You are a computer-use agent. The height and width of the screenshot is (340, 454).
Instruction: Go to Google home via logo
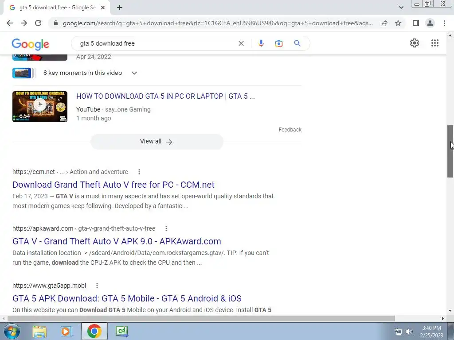(x=31, y=44)
